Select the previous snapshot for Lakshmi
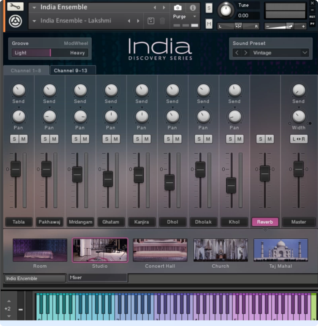 pyautogui.click(x=129, y=21)
